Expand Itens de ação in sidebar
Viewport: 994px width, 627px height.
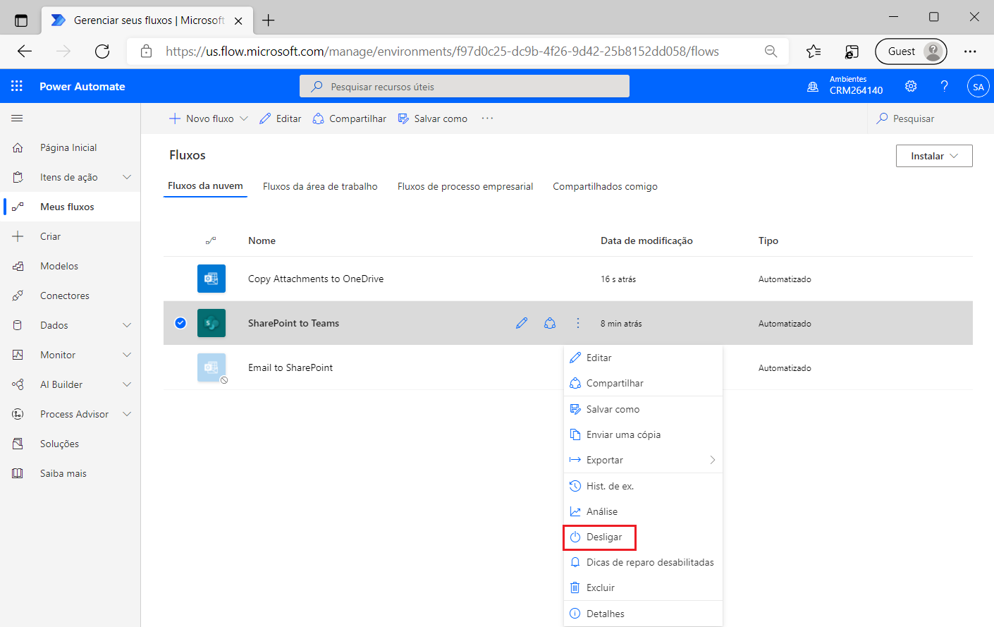127,177
